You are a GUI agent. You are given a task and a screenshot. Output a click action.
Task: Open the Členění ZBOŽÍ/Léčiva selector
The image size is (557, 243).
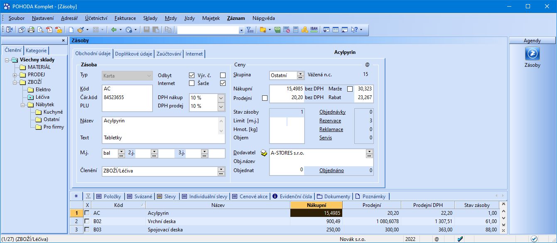[221, 171]
